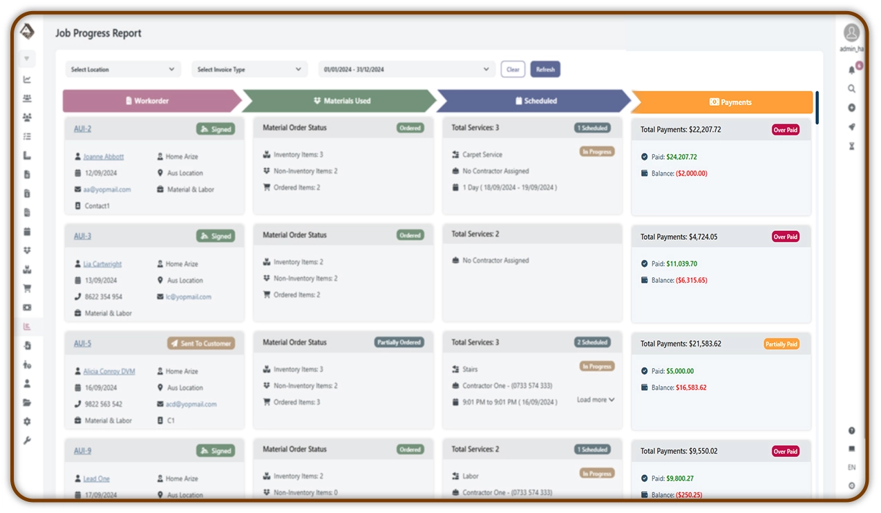Click the bottom-right settings circle icon
Screen dimensions: 881x513
click(x=852, y=486)
